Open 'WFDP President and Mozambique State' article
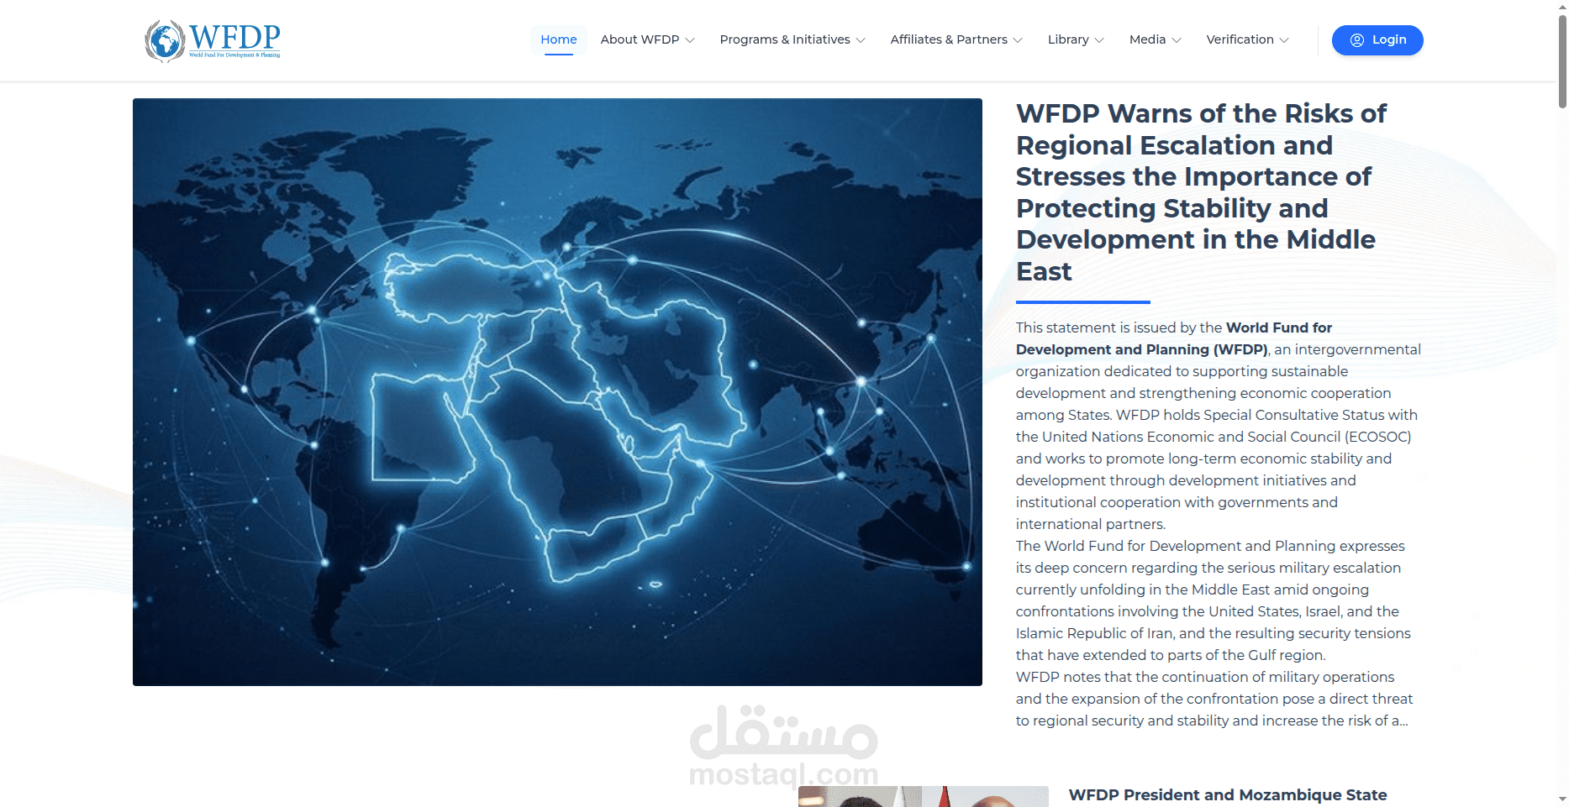1569x807 pixels. (1228, 795)
